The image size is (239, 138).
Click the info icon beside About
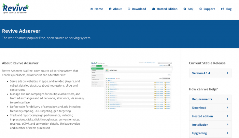click(110, 9)
